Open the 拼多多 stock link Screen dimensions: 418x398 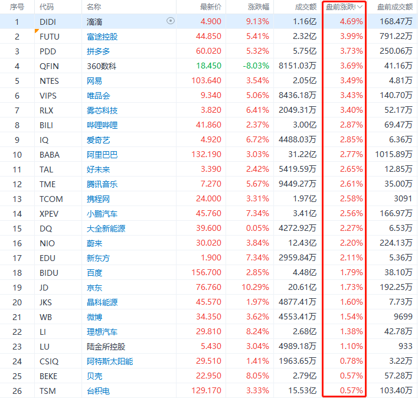click(x=98, y=51)
